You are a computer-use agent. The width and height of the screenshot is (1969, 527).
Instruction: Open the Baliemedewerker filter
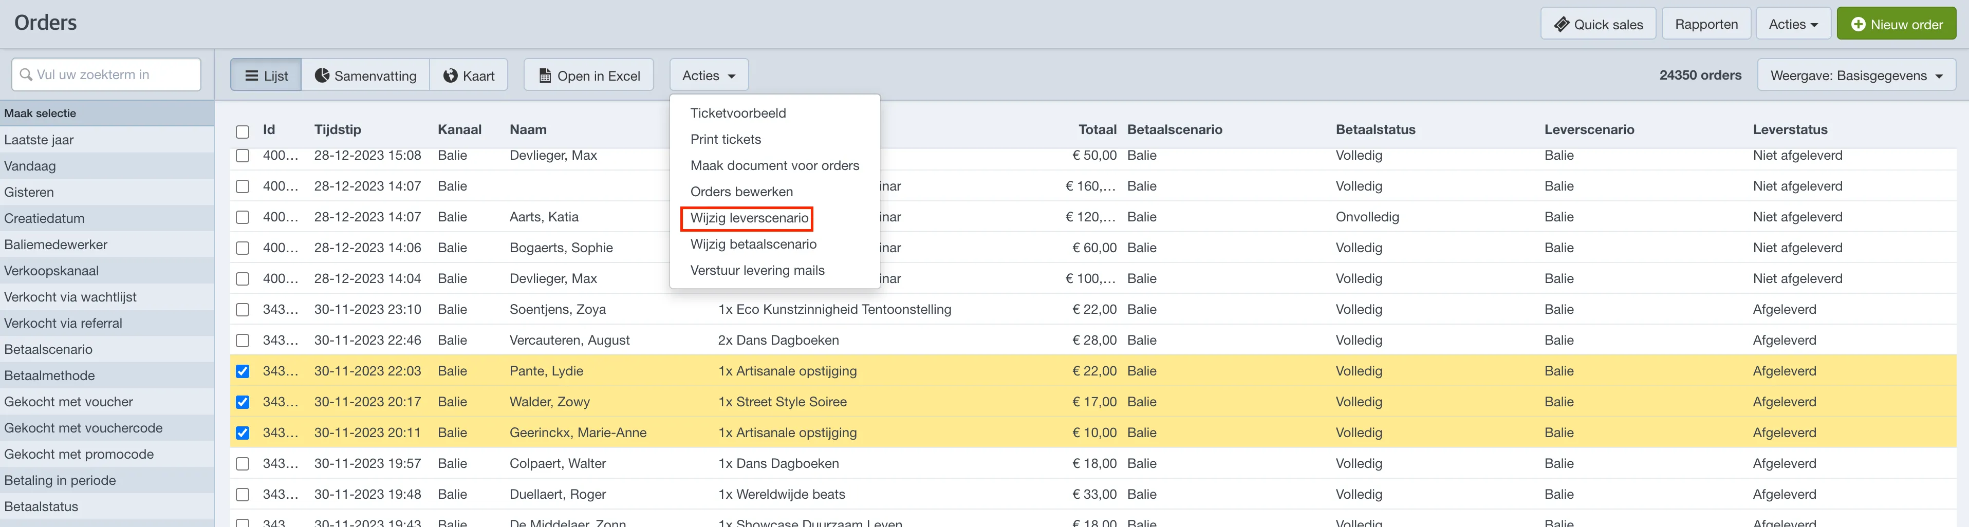(107, 244)
